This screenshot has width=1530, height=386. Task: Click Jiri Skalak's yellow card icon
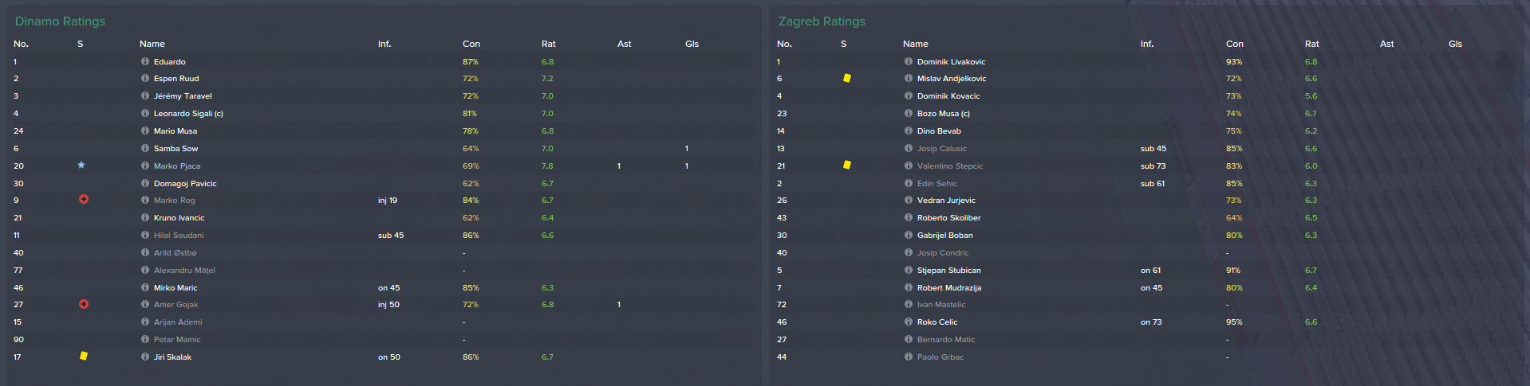[84, 356]
